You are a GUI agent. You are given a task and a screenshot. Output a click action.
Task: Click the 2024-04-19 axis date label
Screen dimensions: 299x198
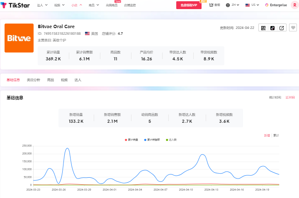point(262,190)
